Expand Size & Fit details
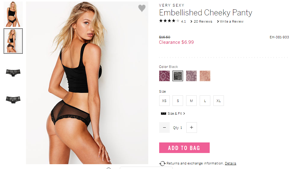This screenshot has width=292, height=169. tap(176, 113)
